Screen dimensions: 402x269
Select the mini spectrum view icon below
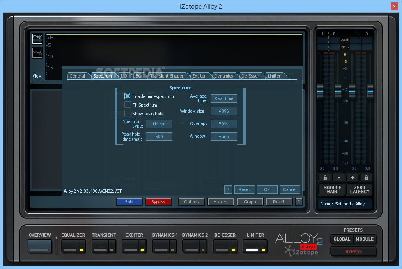tap(37, 53)
